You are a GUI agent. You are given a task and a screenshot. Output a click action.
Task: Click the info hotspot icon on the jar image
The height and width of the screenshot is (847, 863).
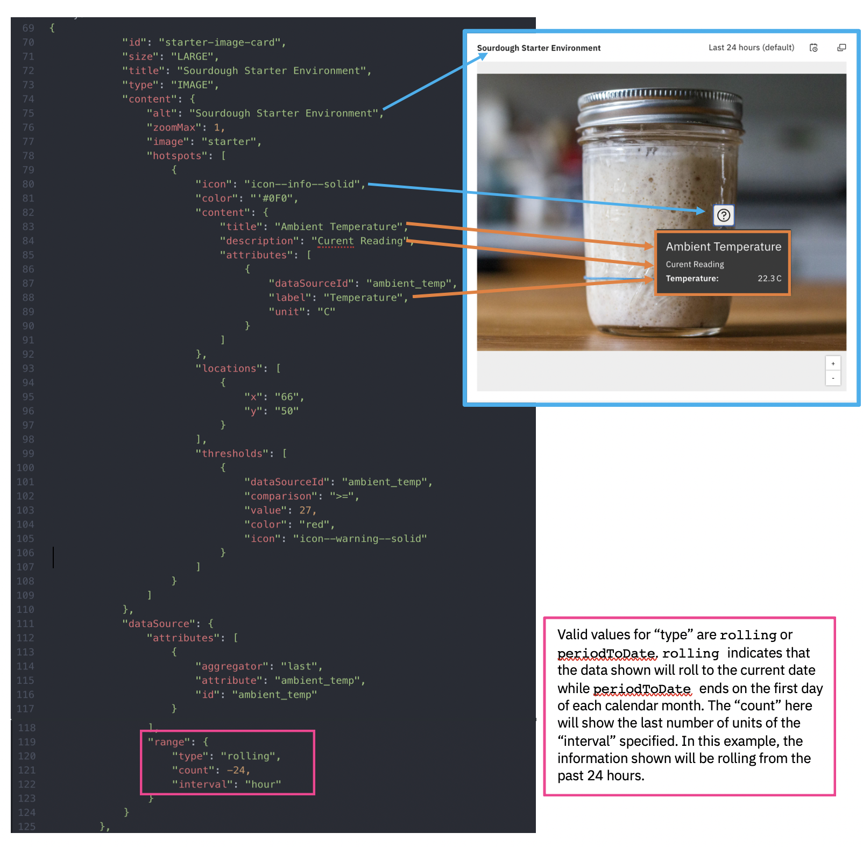724,215
